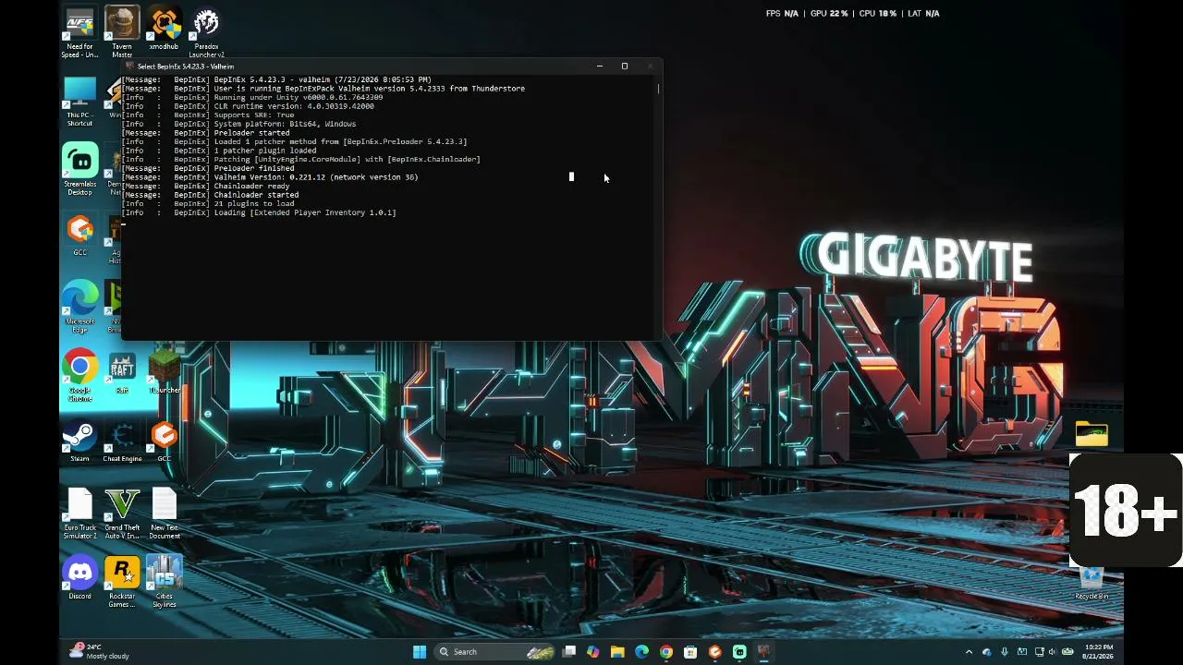This screenshot has width=1183, height=665.
Task: Click the "21 plugins to load" console line
Action: point(208,204)
